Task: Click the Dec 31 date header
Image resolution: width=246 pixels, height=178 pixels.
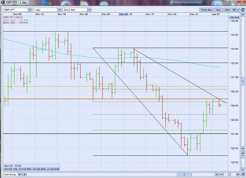Action: (x=194, y=14)
